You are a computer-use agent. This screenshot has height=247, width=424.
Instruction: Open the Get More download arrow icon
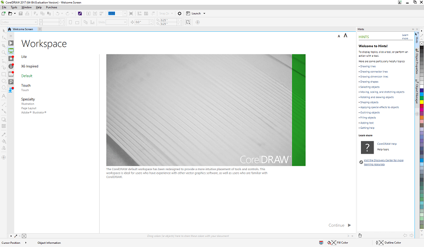[11, 90]
